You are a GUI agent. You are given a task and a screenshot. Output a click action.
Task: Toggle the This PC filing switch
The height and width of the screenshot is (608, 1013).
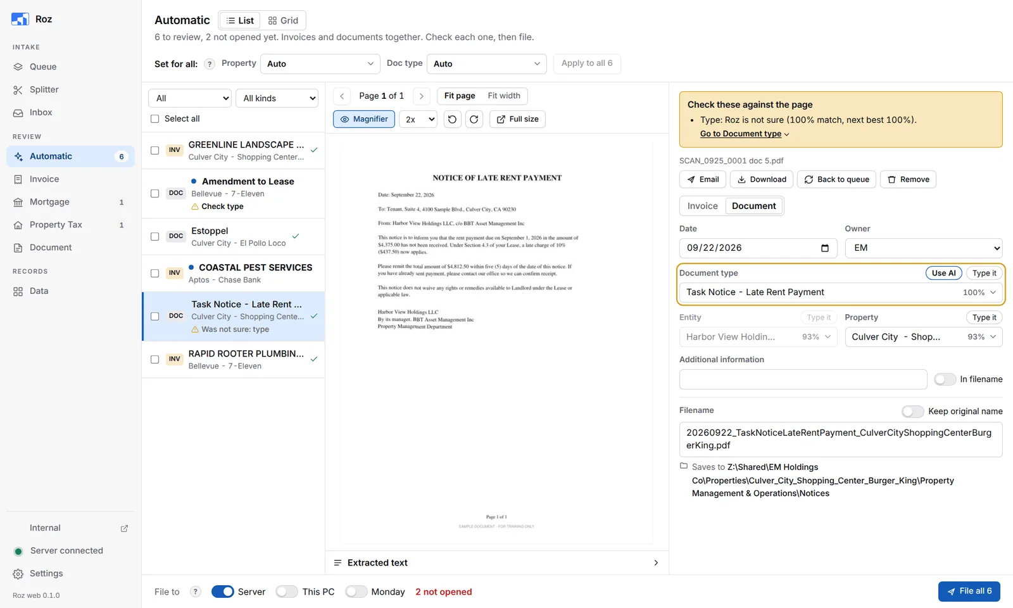(287, 592)
